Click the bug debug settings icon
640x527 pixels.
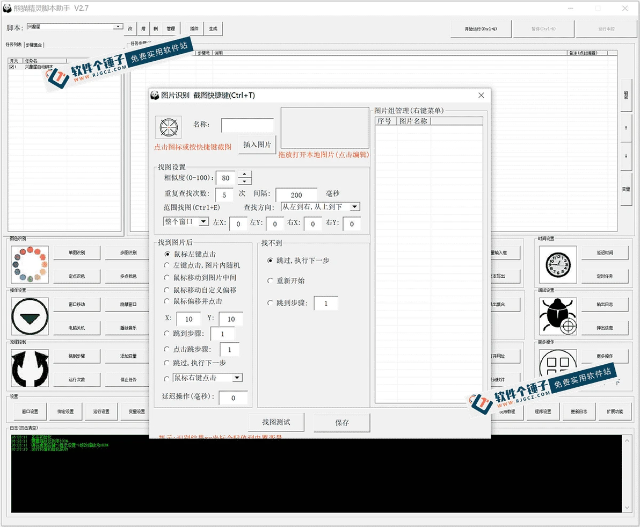coord(558,316)
